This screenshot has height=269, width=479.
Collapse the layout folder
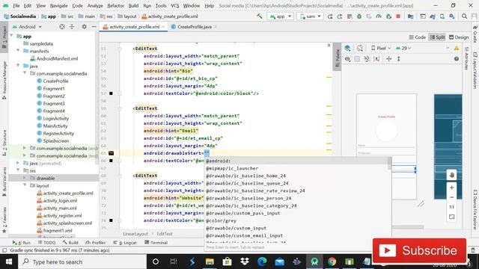pos(25,185)
